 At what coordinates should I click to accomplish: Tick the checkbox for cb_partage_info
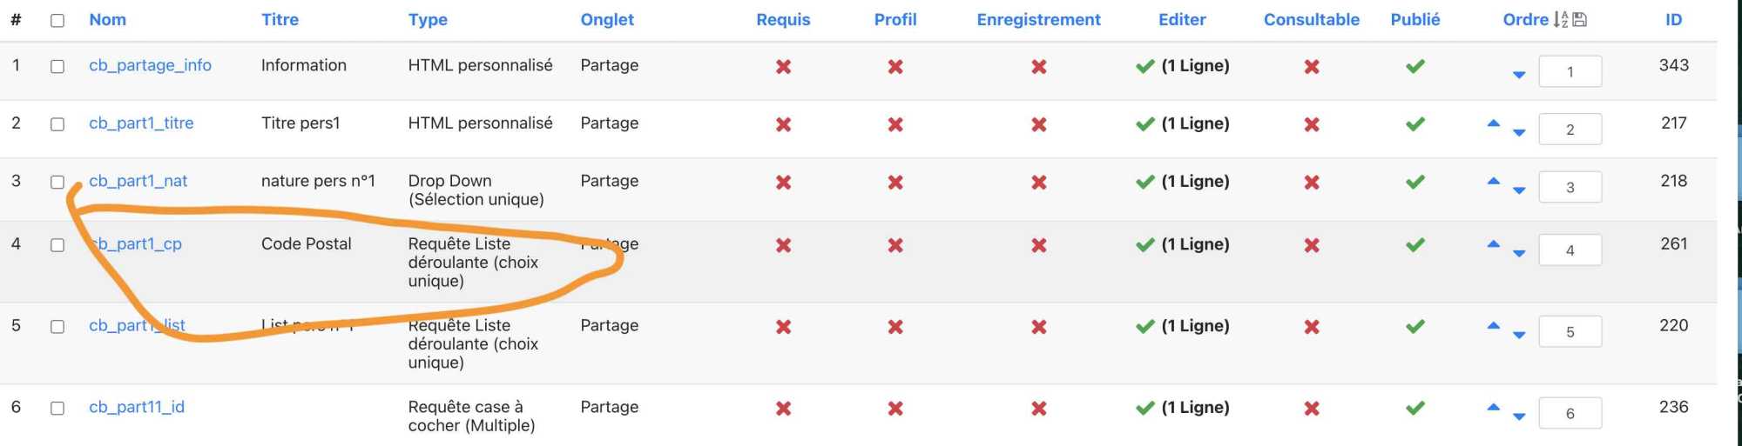point(57,66)
